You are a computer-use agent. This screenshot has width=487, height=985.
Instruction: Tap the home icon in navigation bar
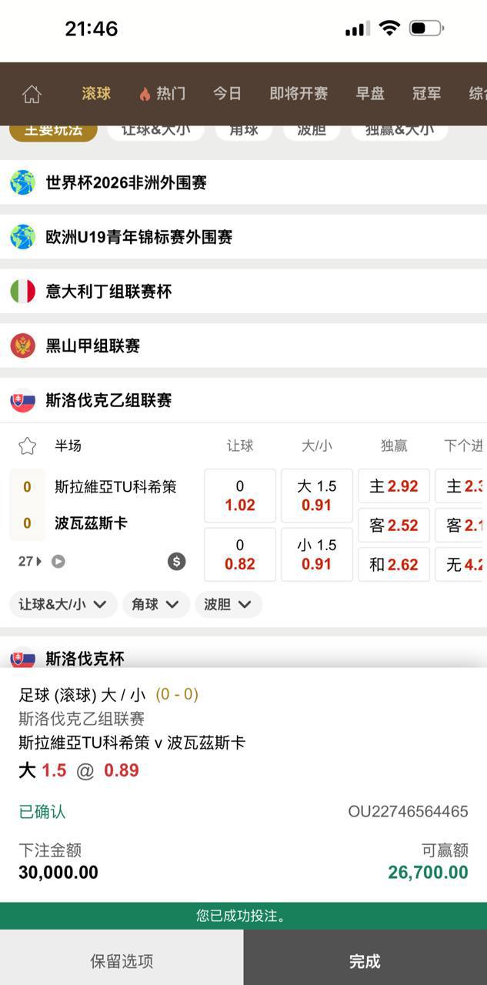tap(32, 94)
